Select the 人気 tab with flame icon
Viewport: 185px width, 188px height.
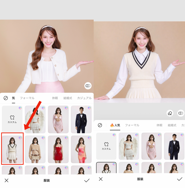pos(115,125)
